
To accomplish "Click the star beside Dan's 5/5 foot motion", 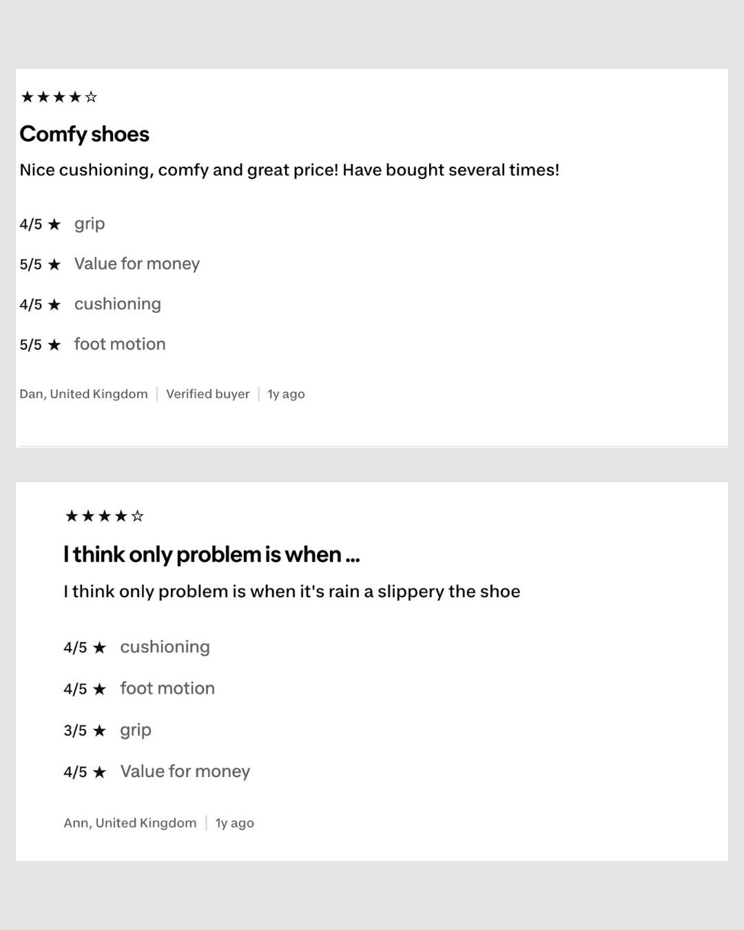I will (x=54, y=344).
